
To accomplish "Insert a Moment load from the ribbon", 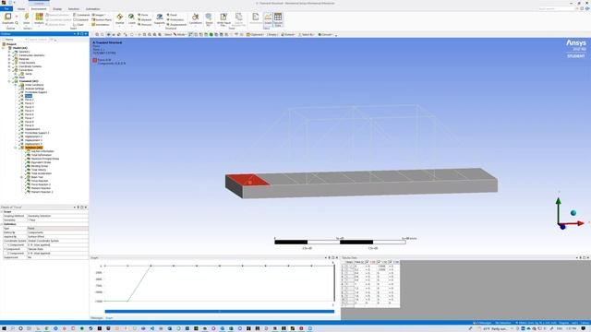I will click(x=145, y=19).
